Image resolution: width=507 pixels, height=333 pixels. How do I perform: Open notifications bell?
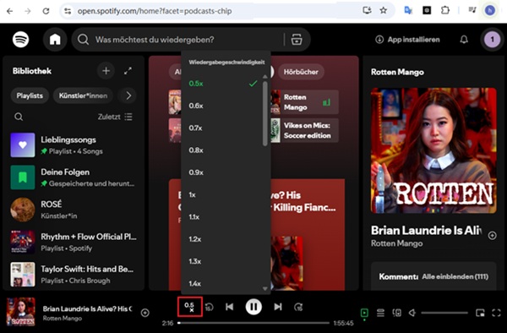[464, 40]
